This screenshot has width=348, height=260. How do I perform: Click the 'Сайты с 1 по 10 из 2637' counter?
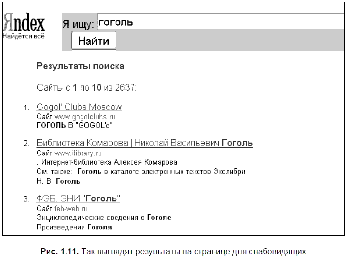87,88
